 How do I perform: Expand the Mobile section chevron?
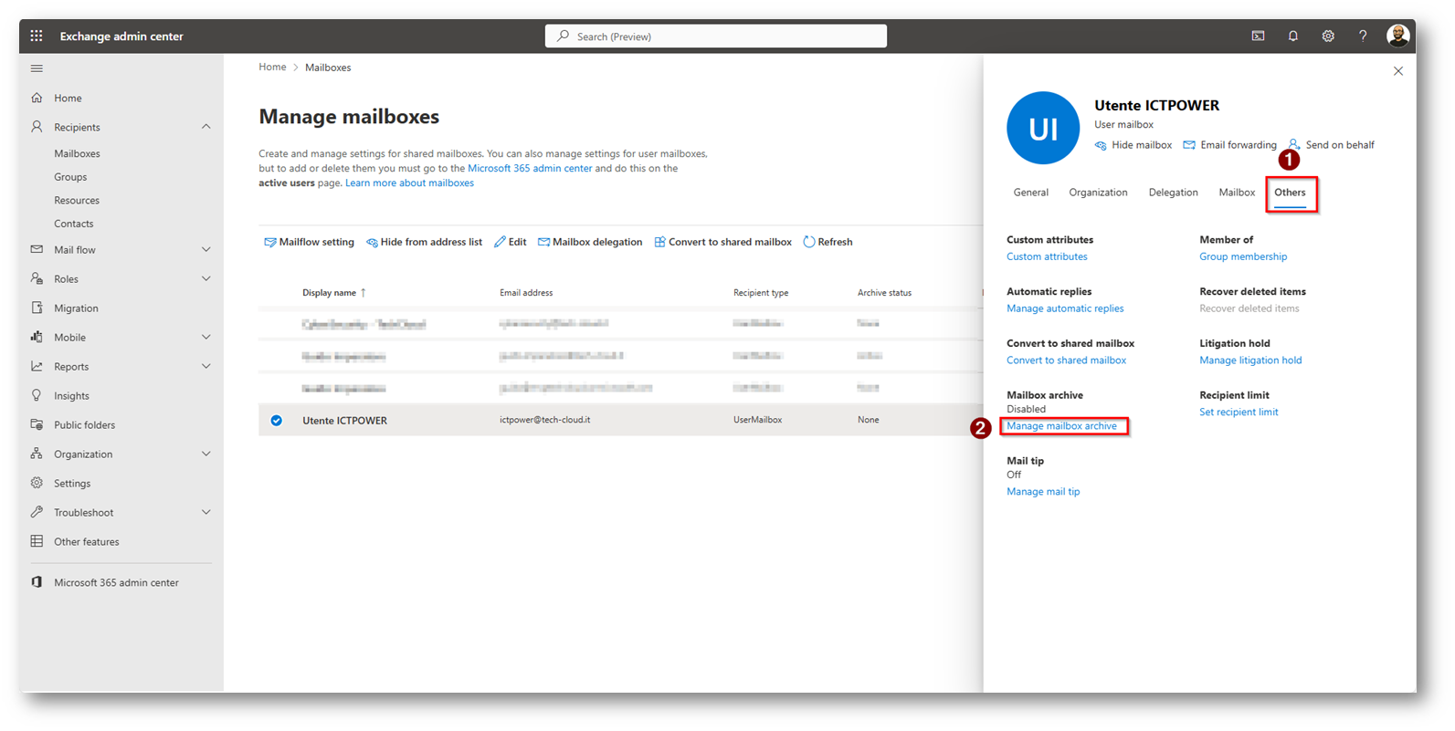[206, 337]
